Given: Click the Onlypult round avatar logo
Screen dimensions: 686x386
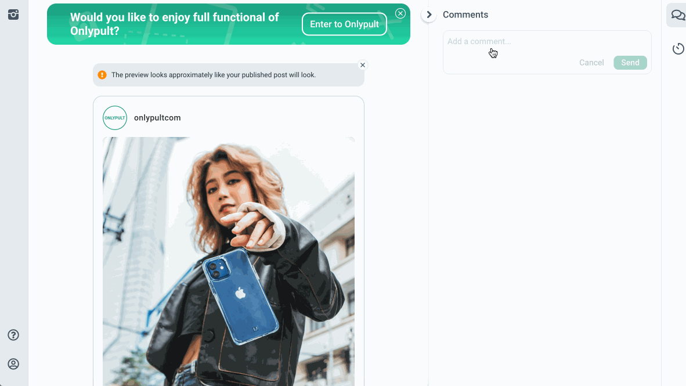Looking at the screenshot, I should coord(115,118).
